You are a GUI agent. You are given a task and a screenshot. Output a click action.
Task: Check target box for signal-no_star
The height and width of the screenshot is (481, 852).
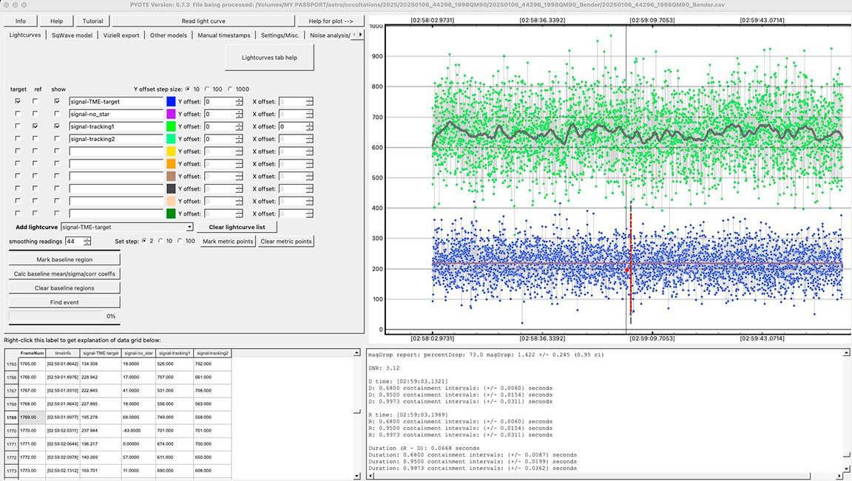point(18,114)
